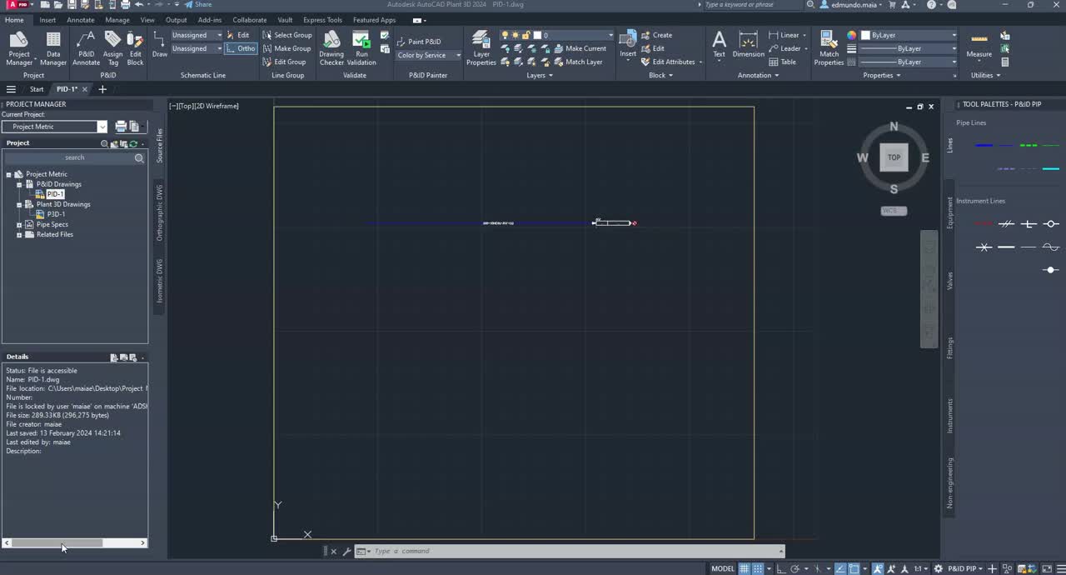The width and height of the screenshot is (1066, 575).
Task: Toggle Ortho mode in the Schematic Line panel
Action: coord(242,48)
